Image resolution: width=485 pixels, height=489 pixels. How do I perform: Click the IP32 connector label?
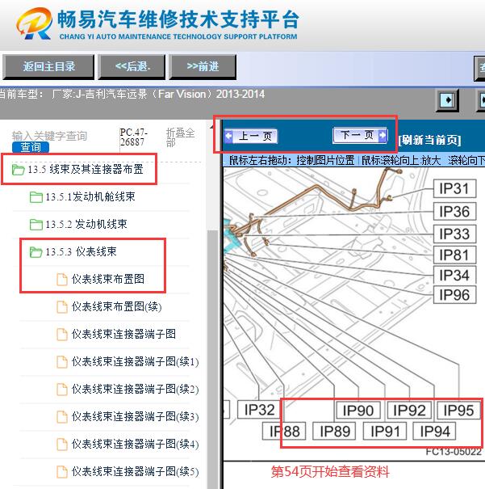(260, 410)
